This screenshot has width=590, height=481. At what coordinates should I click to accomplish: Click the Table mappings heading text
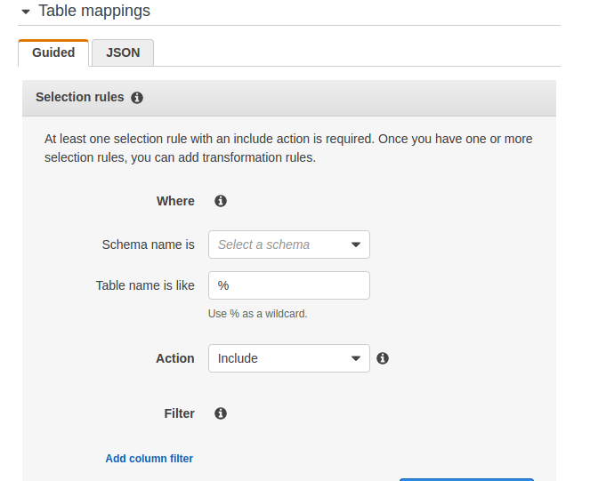coord(94,12)
